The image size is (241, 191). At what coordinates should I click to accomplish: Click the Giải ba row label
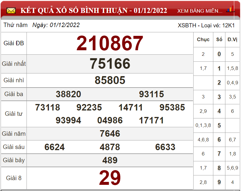[14, 94]
